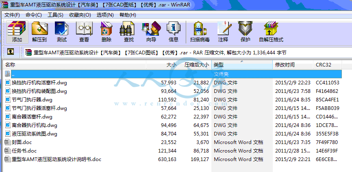The width and height of the screenshot is (352, 172).
Task: Click size value 57,993
Action: point(169,83)
